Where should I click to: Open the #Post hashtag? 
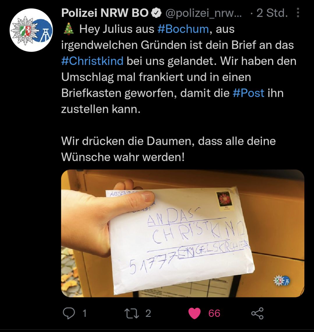(249, 93)
